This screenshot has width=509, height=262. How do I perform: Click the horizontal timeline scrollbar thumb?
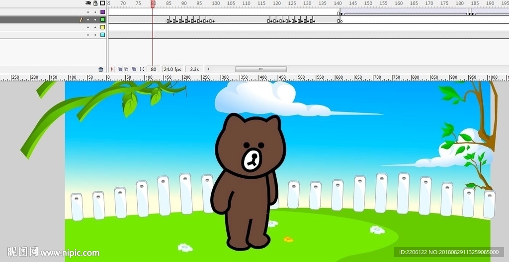[x=260, y=69]
